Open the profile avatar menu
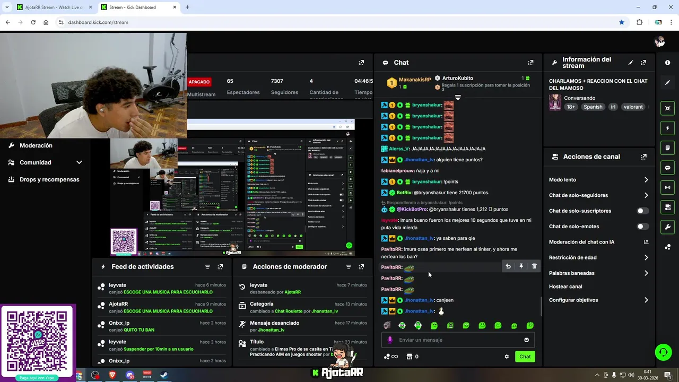Viewport: 679px width, 382px height. (x=660, y=41)
